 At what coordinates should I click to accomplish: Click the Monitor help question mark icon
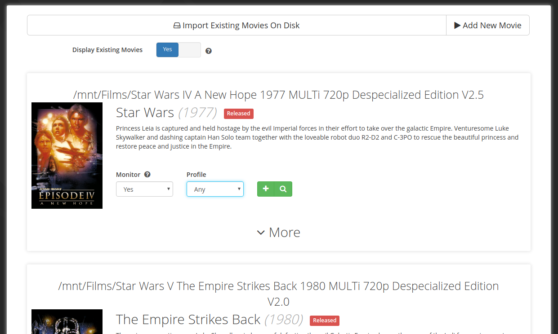click(x=147, y=175)
